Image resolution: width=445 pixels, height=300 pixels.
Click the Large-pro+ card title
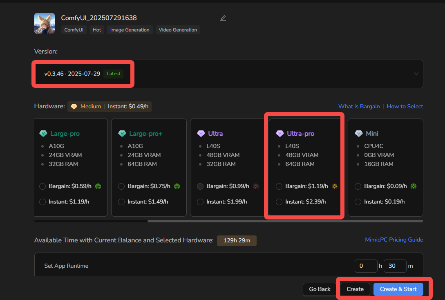[145, 134]
